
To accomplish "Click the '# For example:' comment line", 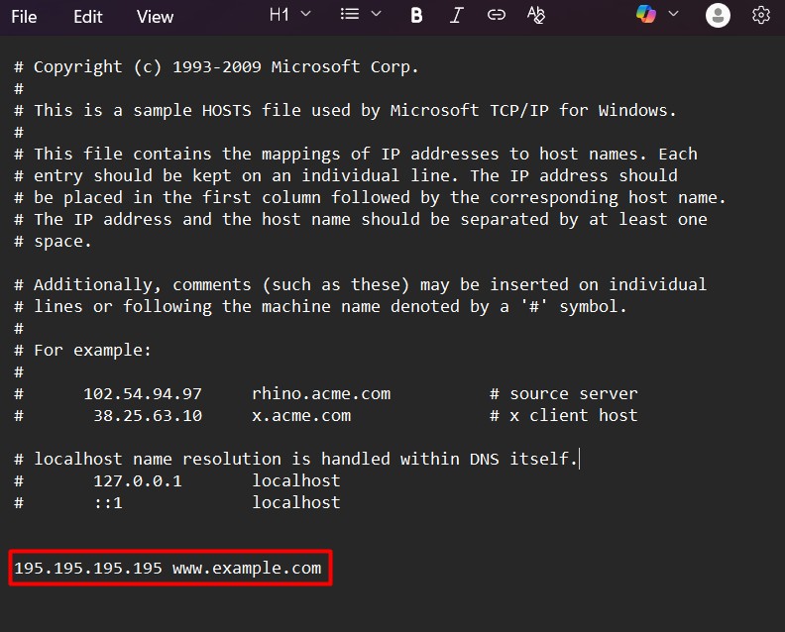I will tap(92, 351).
